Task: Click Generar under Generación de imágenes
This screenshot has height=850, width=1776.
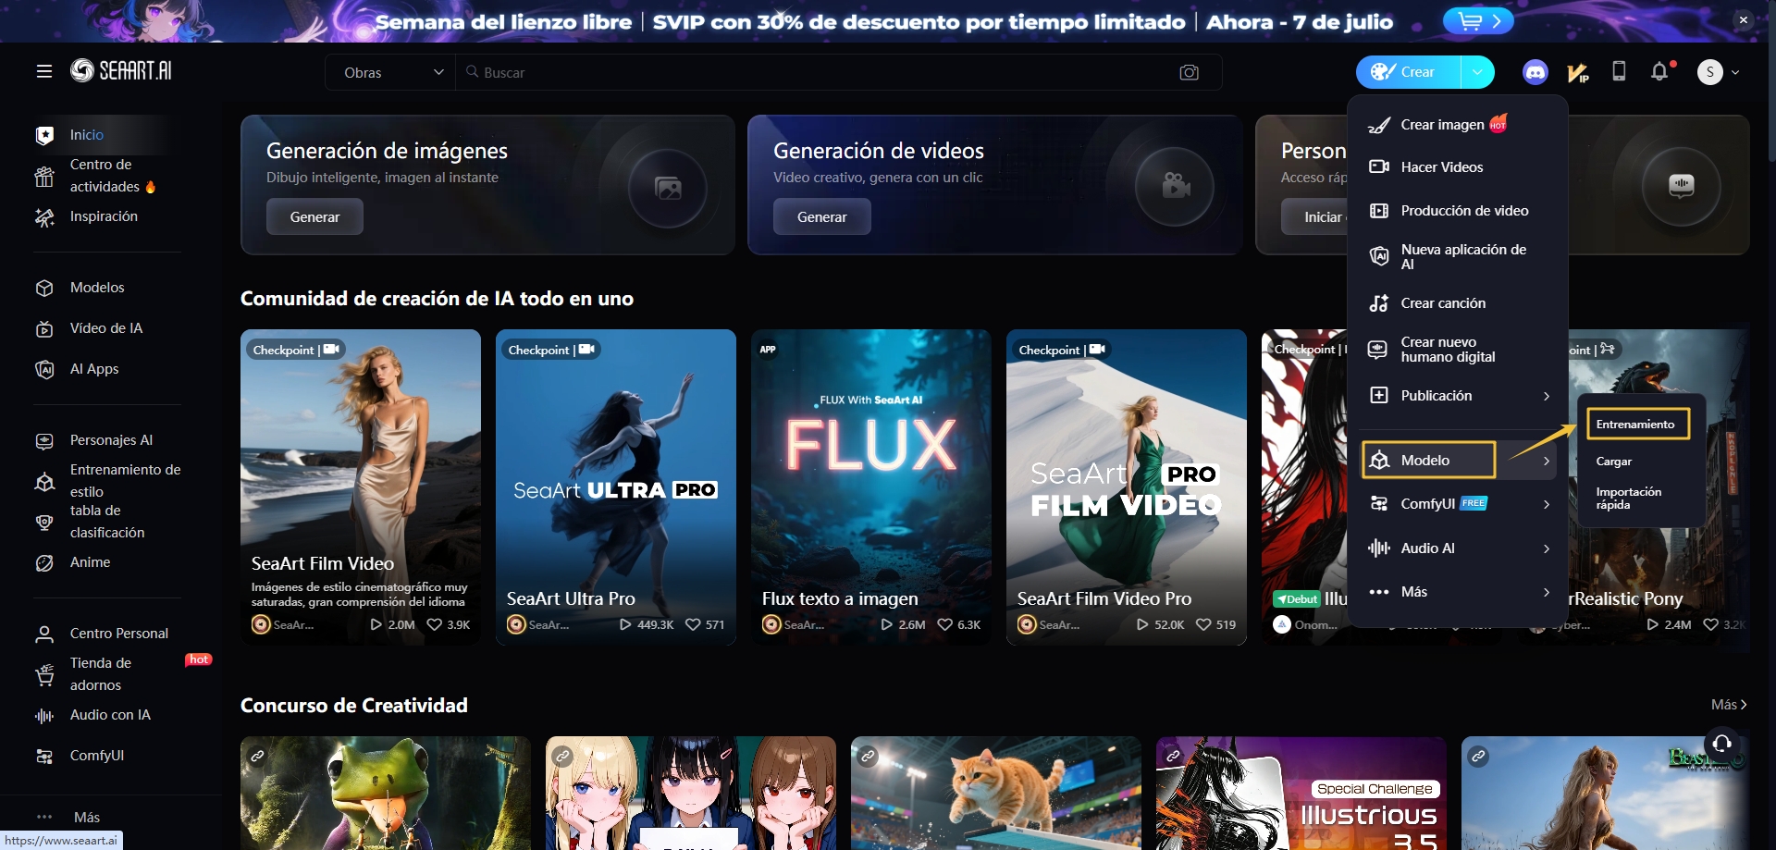Action: tap(314, 217)
